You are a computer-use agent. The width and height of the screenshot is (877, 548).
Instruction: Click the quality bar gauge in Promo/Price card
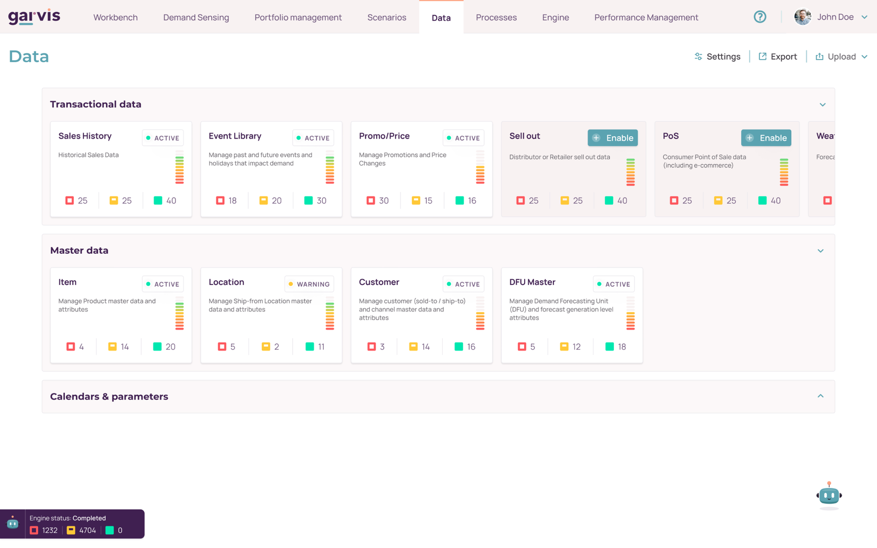[x=480, y=167]
